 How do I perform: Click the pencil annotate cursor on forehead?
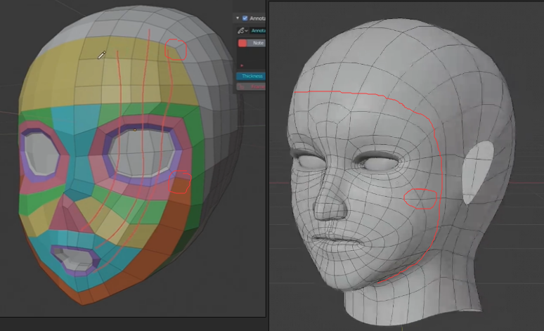[x=101, y=55]
